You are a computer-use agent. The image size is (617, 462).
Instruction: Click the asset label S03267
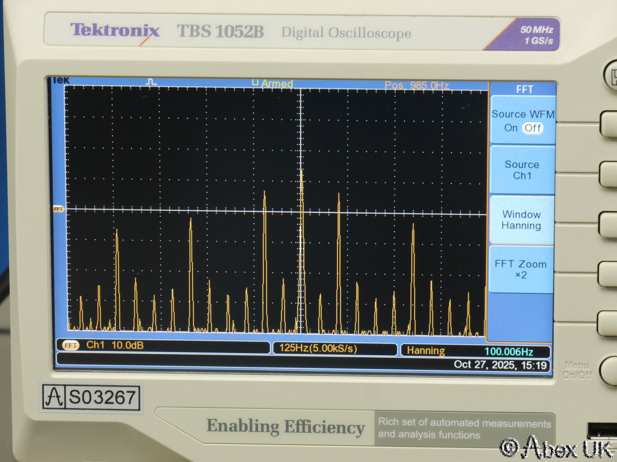pyautogui.click(x=91, y=398)
